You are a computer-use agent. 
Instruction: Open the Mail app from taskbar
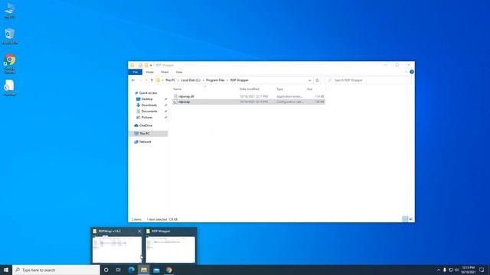coord(156,270)
